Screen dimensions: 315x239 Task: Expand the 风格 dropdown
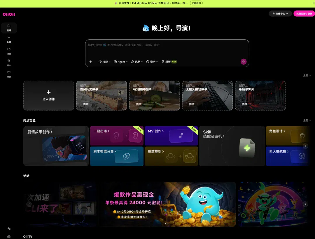pyautogui.click(x=137, y=62)
